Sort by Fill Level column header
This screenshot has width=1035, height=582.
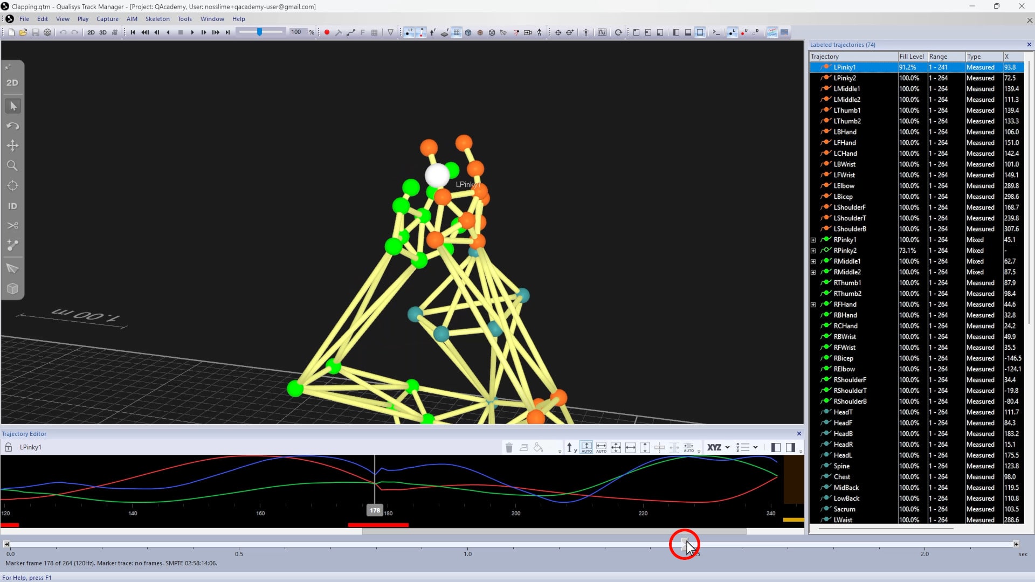[x=911, y=57]
